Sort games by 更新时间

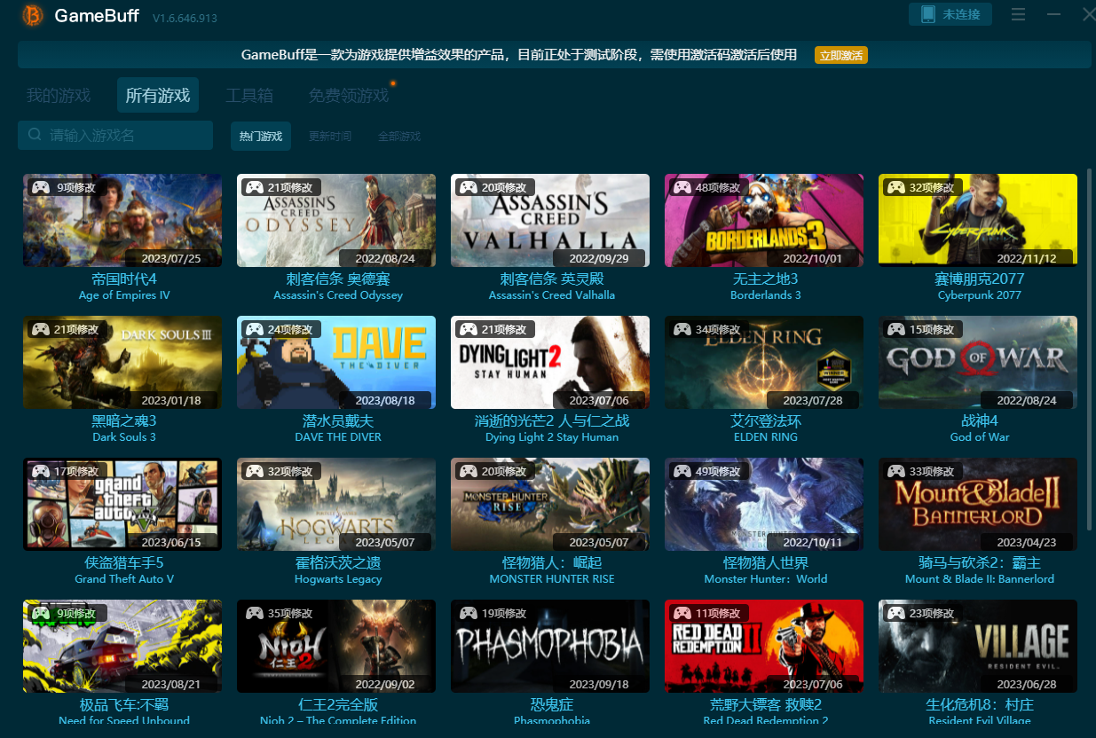(x=330, y=137)
